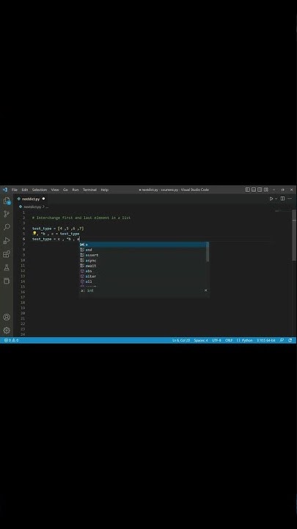Open Customize Layout icon in title bar
This screenshot has width=297, height=529.
(x=266, y=190)
